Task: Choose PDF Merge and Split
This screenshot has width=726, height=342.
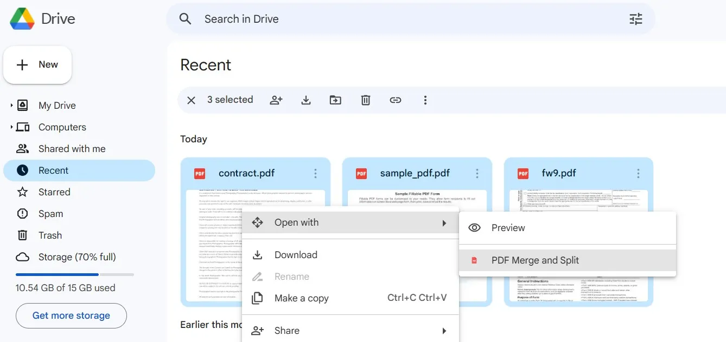Action: point(535,260)
